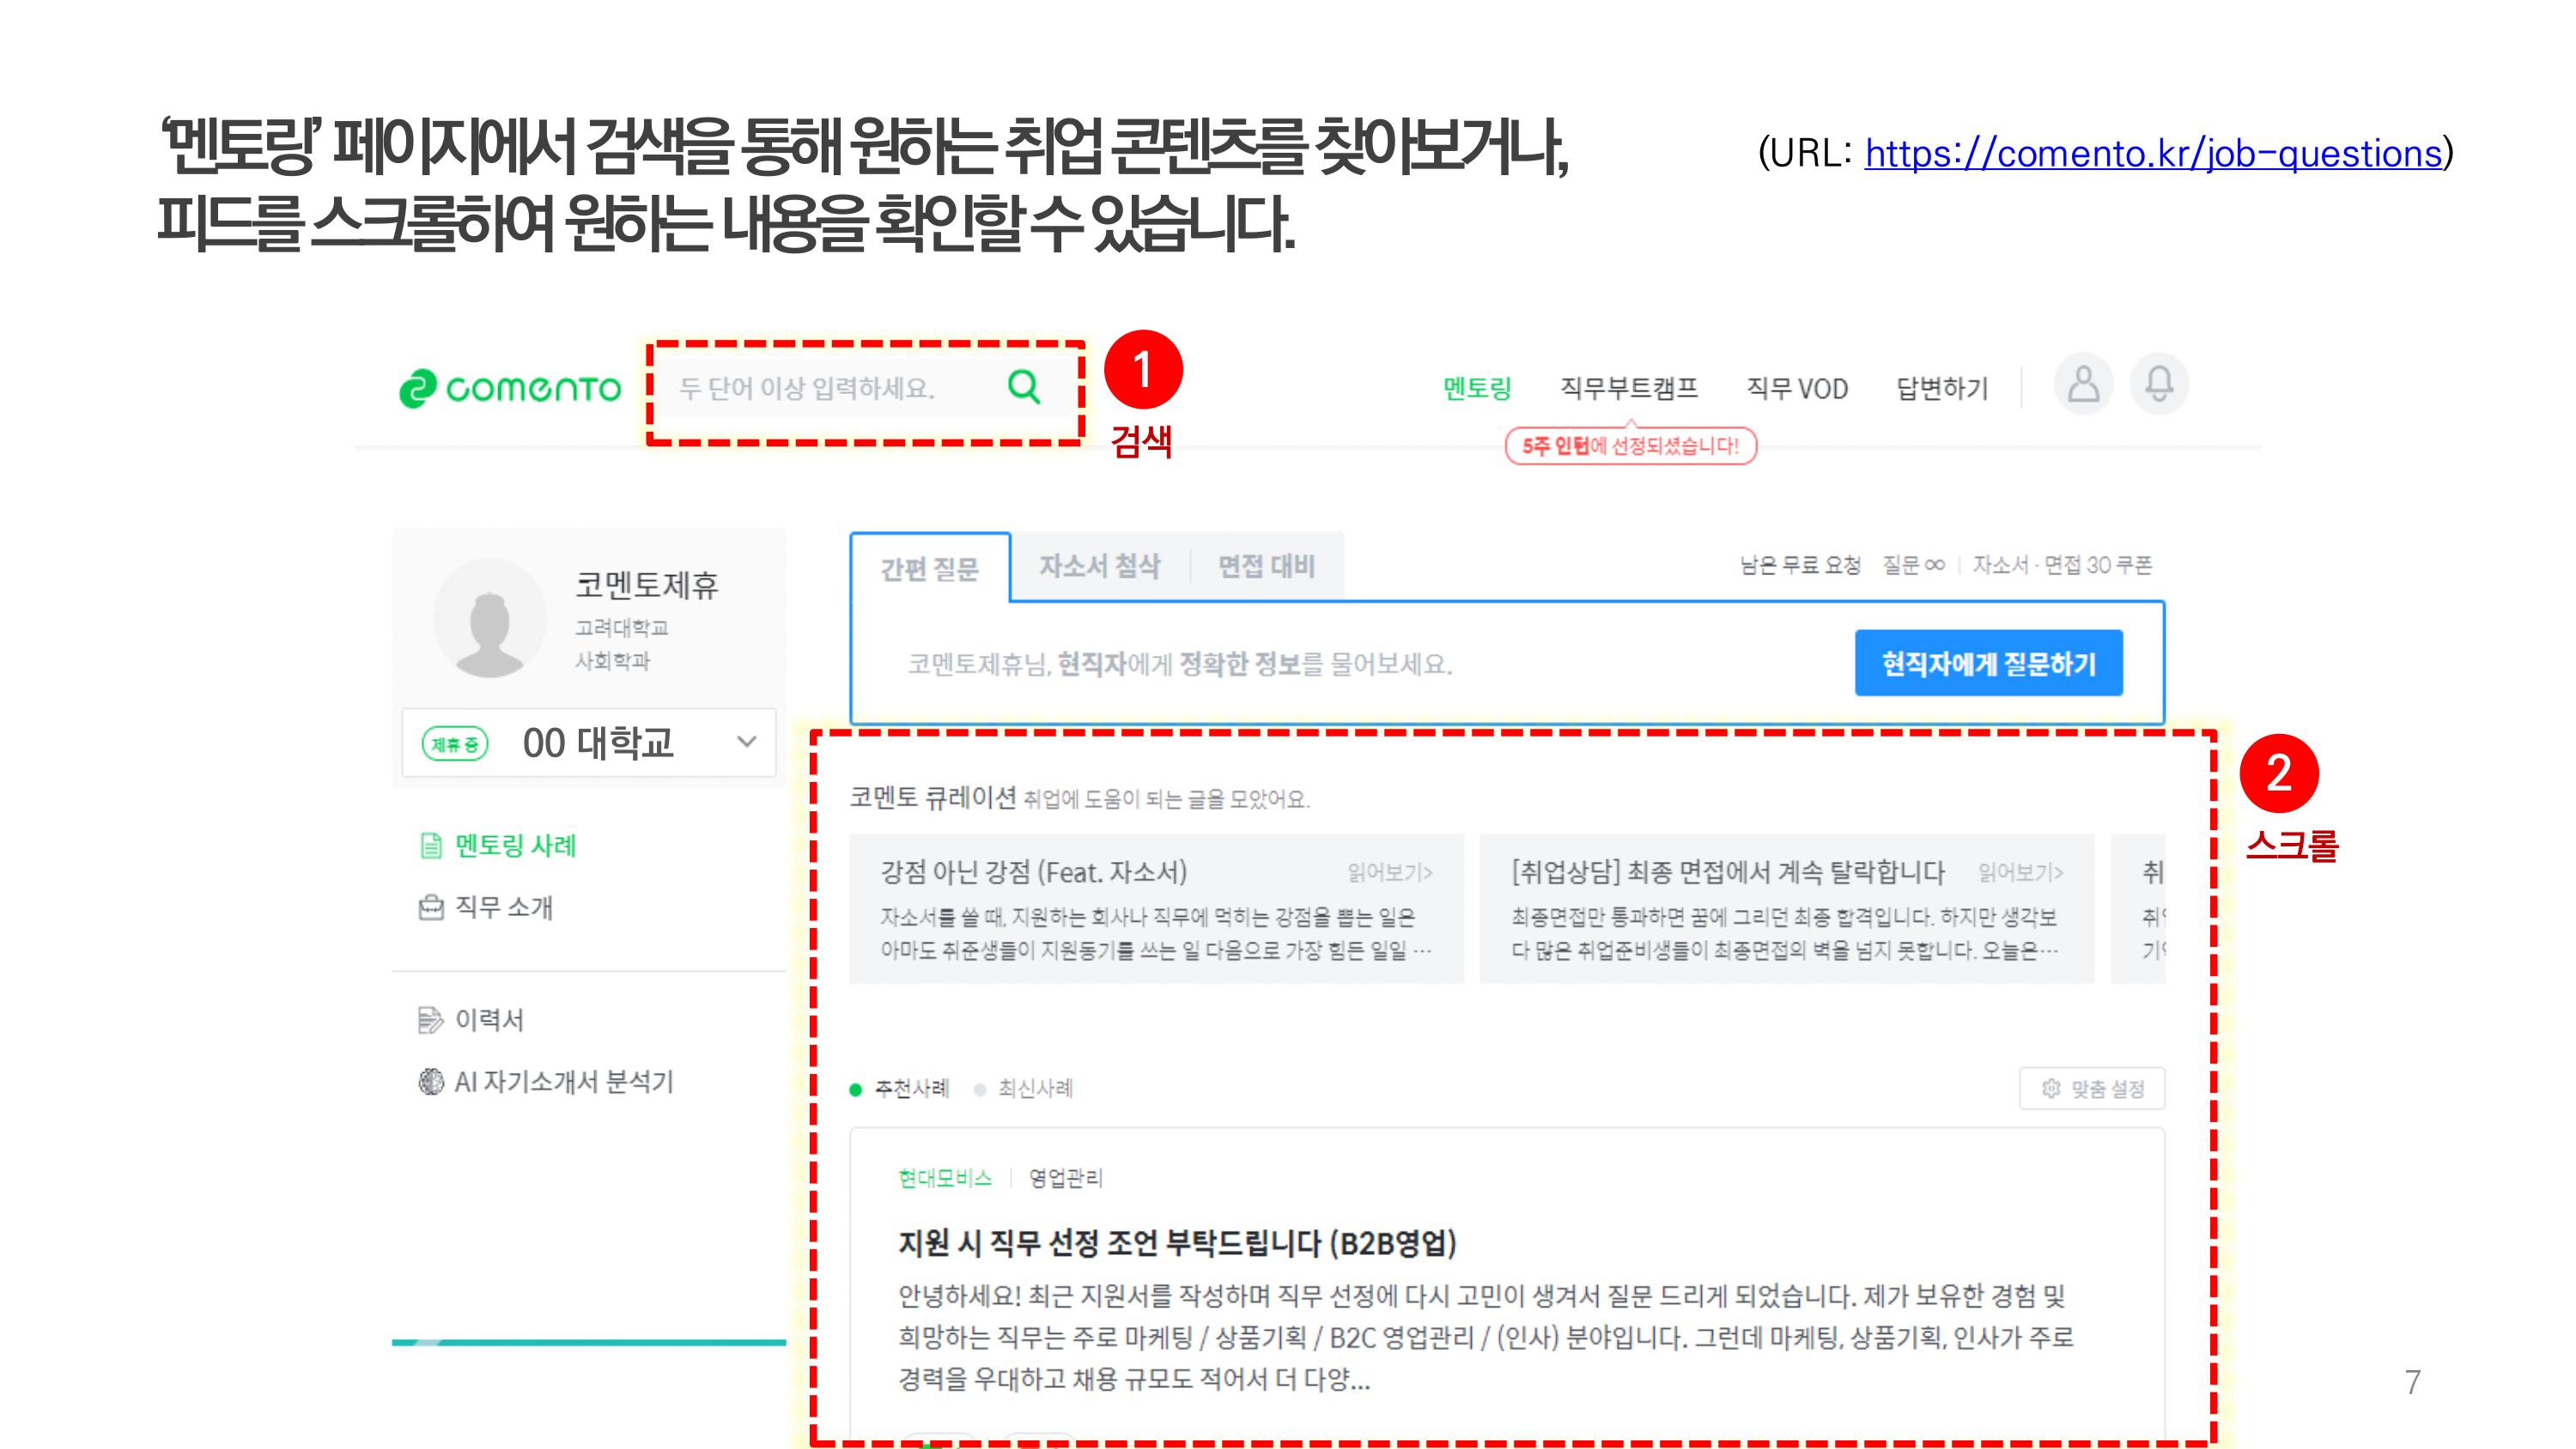
Task: Switch to the 면접 대비 tab
Action: coord(1266,567)
